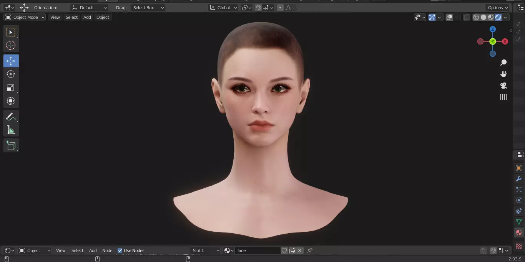Select the Select Box tool in the toolbar
The height and width of the screenshot is (262, 525).
(11, 32)
